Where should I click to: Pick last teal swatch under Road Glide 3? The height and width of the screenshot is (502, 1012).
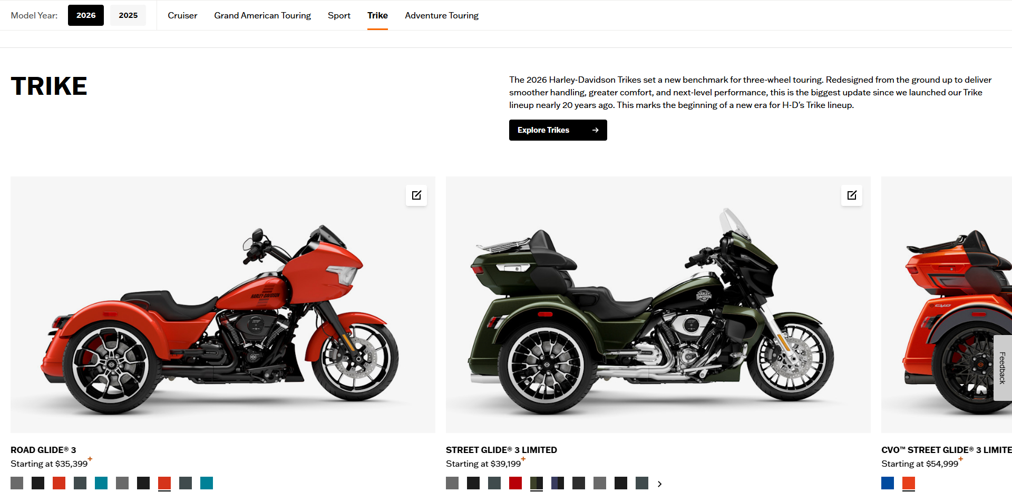207,483
